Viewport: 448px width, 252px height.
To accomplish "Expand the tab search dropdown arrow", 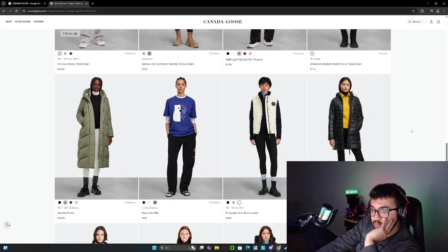I will [3, 3].
